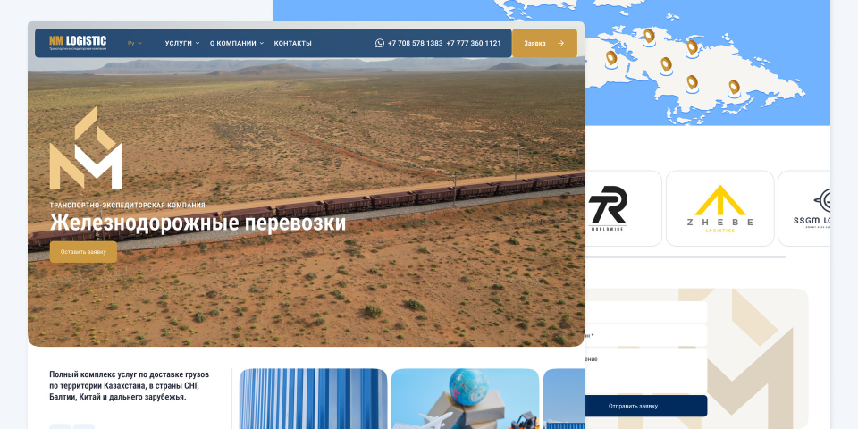
Task: Expand the Услуги menu
Action: [182, 43]
